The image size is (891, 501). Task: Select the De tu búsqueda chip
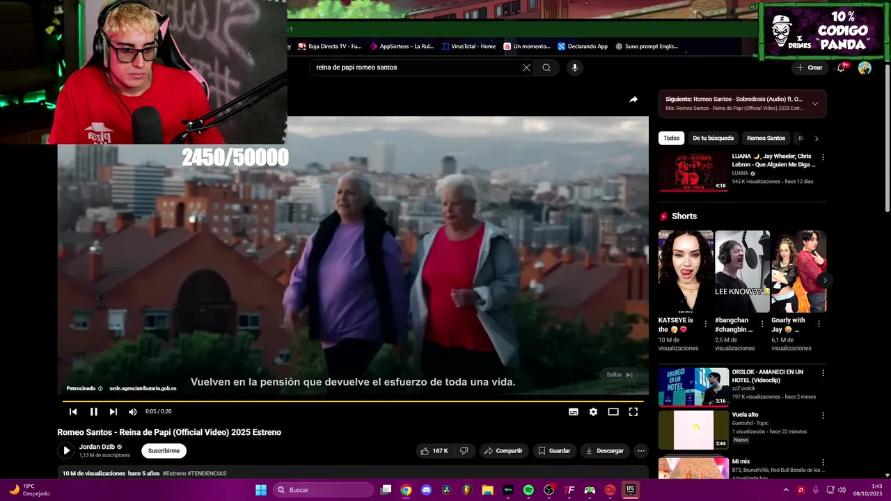click(713, 138)
